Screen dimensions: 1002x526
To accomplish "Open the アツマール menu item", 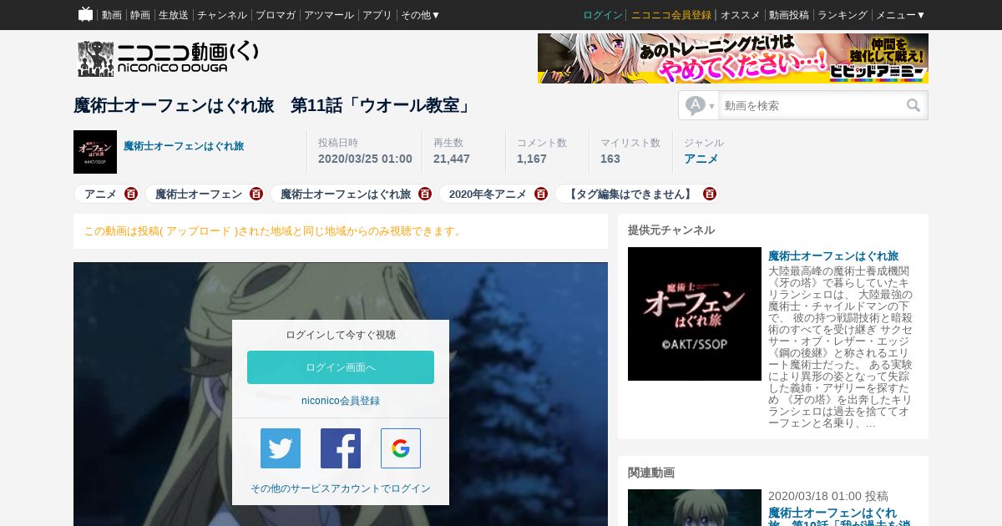I will coord(329,15).
